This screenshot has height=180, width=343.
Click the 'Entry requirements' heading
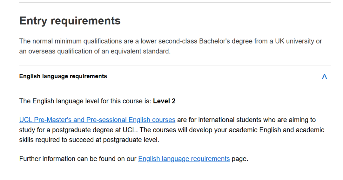[70, 21]
